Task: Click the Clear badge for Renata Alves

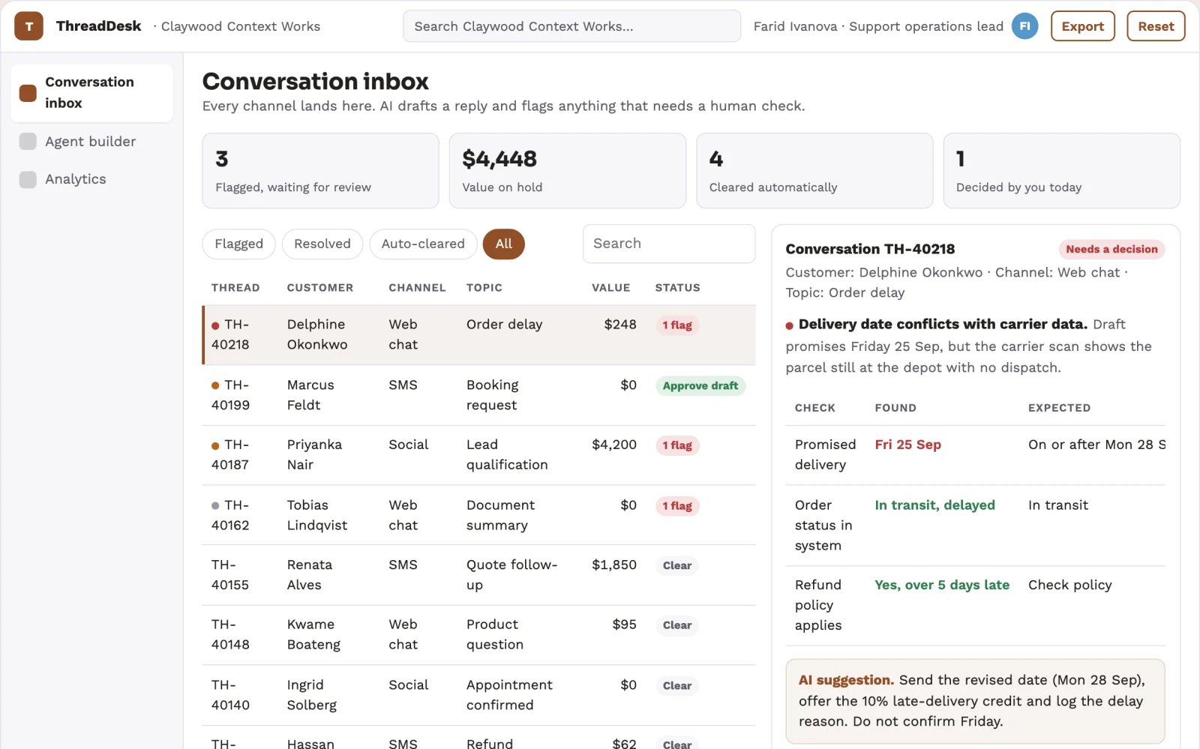Action: coord(677,566)
